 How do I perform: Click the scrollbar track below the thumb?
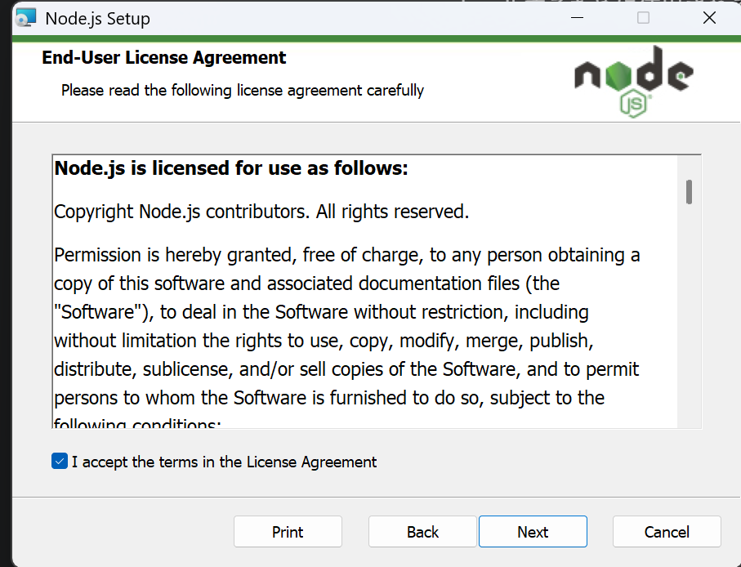(690, 327)
